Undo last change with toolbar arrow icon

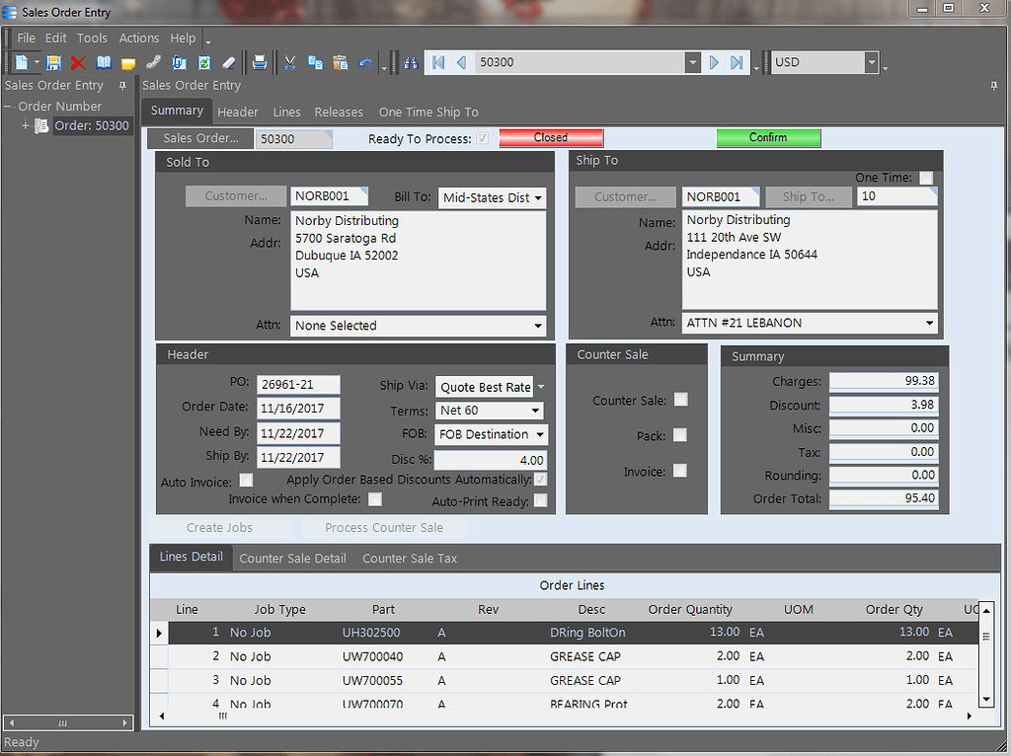[x=364, y=61]
